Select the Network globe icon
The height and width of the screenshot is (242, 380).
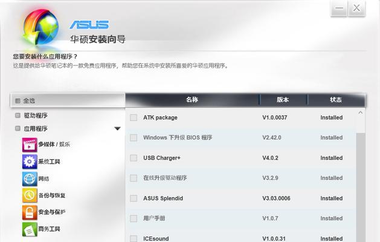click(30, 178)
